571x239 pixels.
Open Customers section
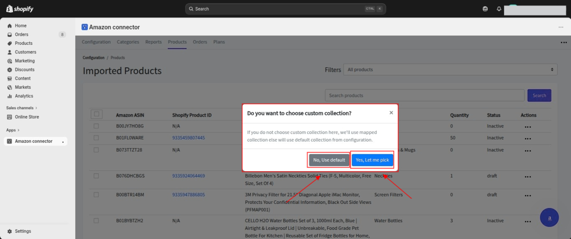click(x=25, y=52)
